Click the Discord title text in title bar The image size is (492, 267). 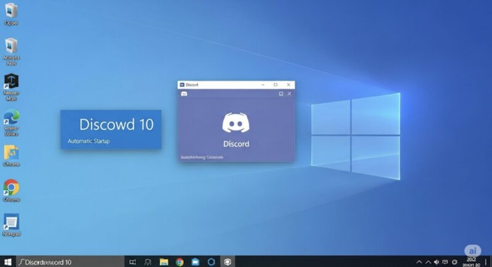pos(192,85)
